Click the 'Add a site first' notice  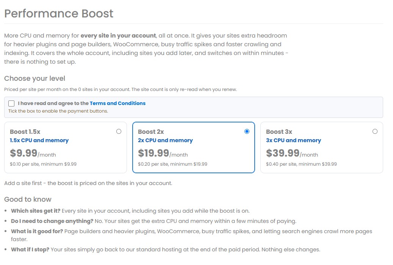click(x=88, y=183)
